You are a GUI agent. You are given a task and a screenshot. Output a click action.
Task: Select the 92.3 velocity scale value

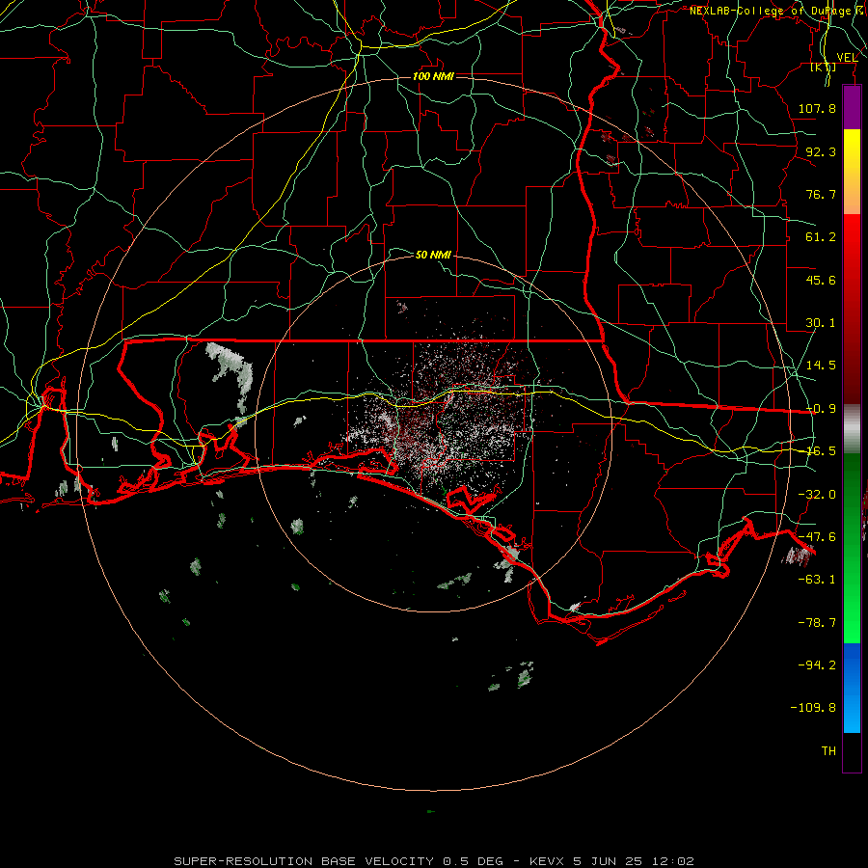[x=821, y=151]
